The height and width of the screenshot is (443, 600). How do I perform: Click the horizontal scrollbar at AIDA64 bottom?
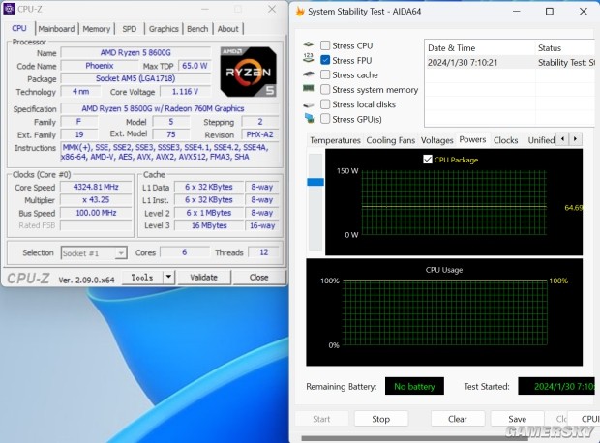coord(414,438)
